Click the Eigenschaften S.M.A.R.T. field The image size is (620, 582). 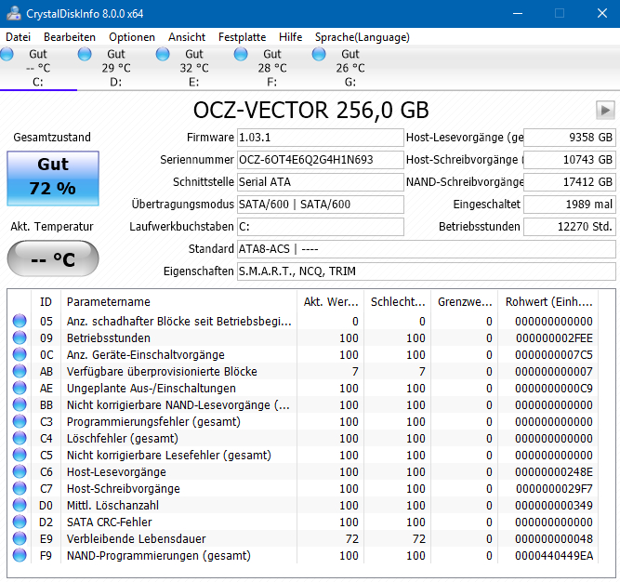[427, 271]
